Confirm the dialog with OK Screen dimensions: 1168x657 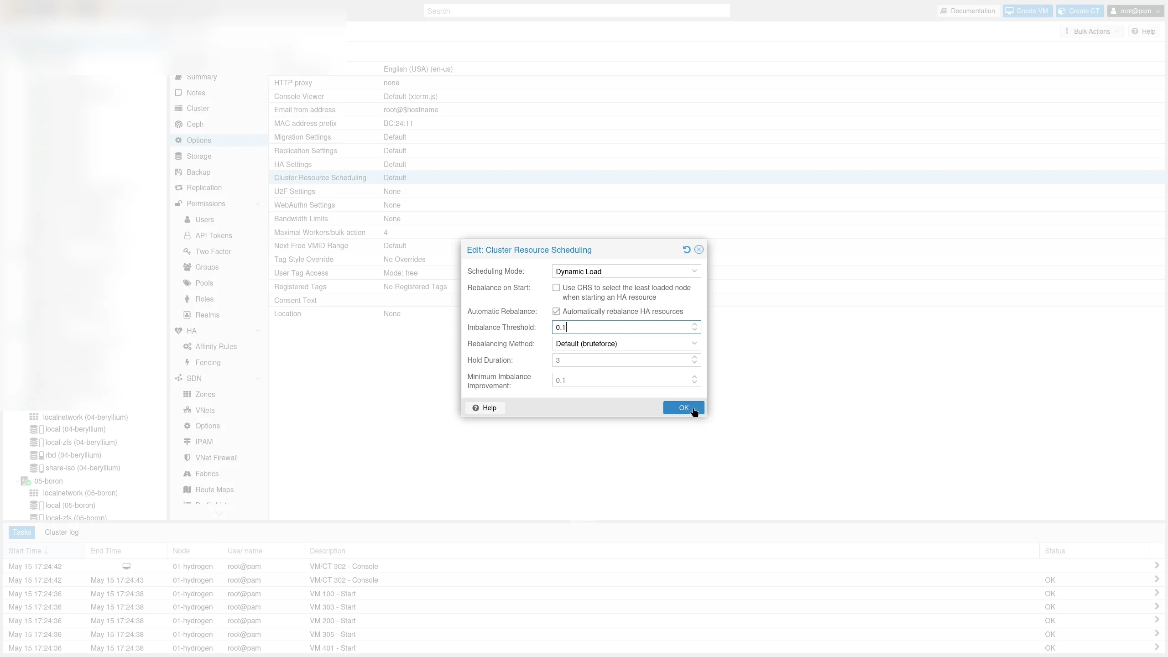683,408
